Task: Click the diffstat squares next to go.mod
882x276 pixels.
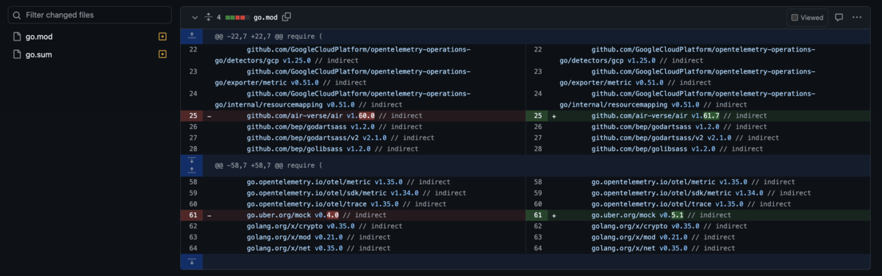Action: point(237,17)
